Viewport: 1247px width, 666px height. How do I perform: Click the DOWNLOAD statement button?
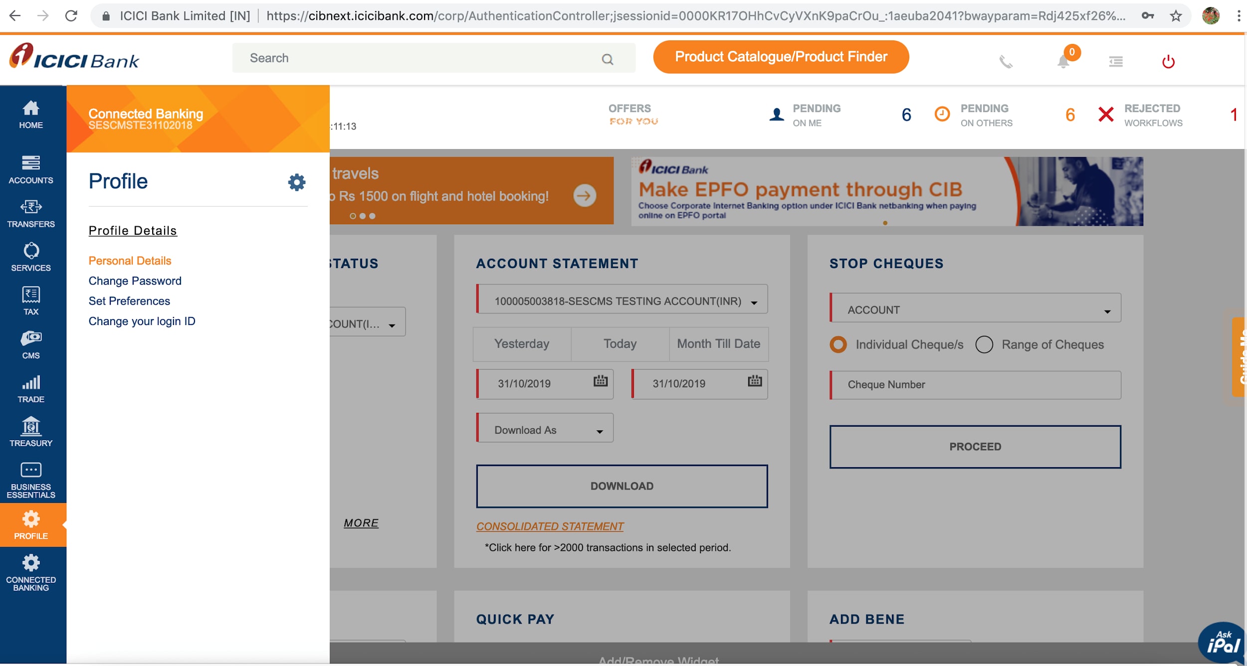(622, 486)
